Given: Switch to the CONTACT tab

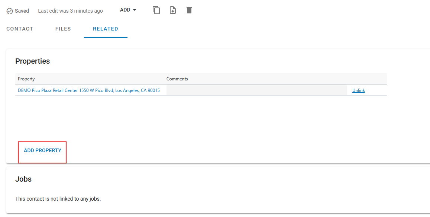Looking at the screenshot, I should point(20,29).
